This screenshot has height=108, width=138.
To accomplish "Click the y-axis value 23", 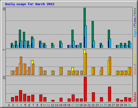I will pos(4,77).
